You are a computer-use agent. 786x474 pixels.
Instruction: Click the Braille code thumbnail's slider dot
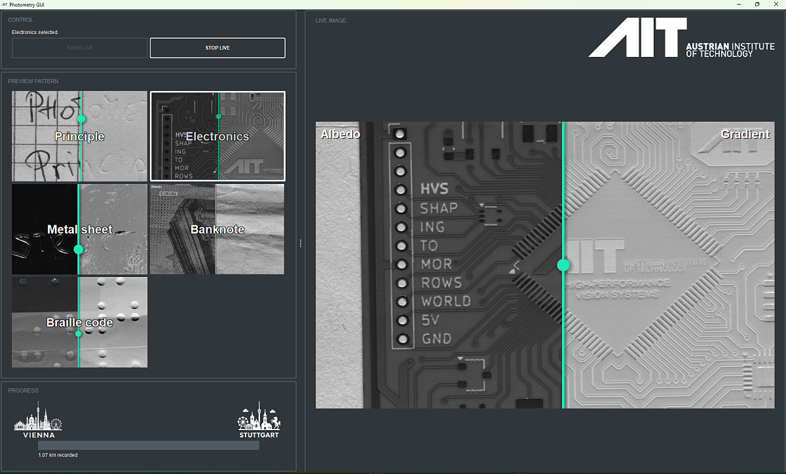point(79,334)
